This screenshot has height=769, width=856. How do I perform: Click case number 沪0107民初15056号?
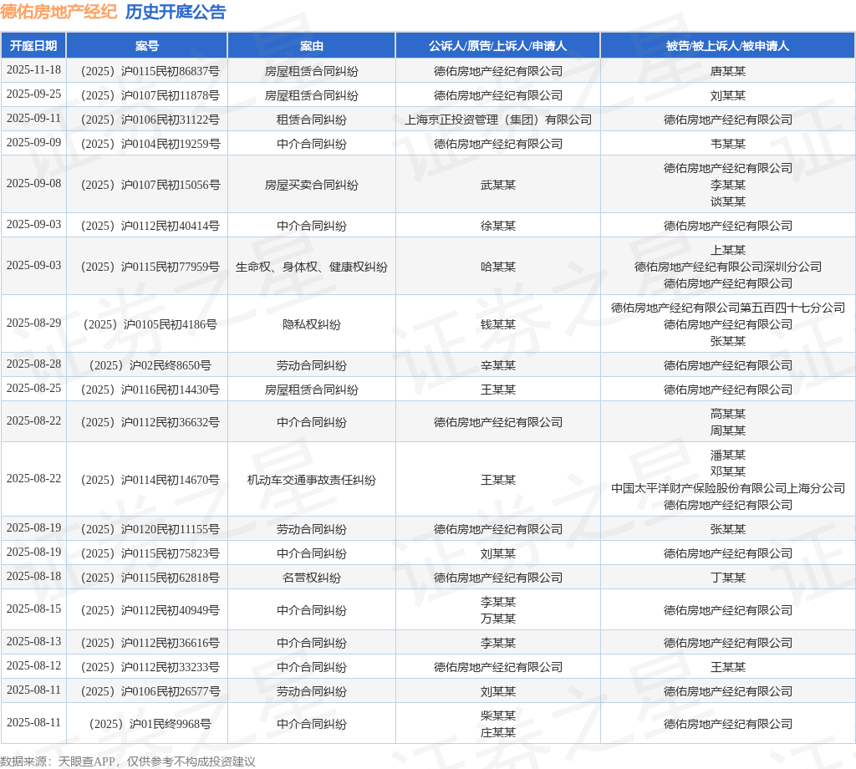click(x=150, y=185)
